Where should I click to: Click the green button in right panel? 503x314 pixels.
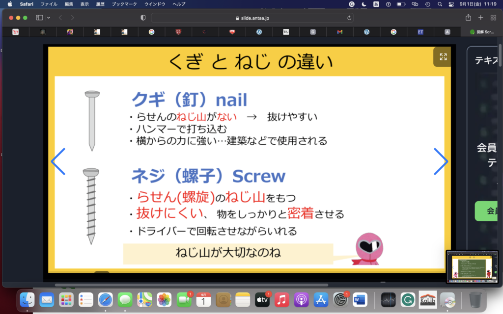pos(488,211)
